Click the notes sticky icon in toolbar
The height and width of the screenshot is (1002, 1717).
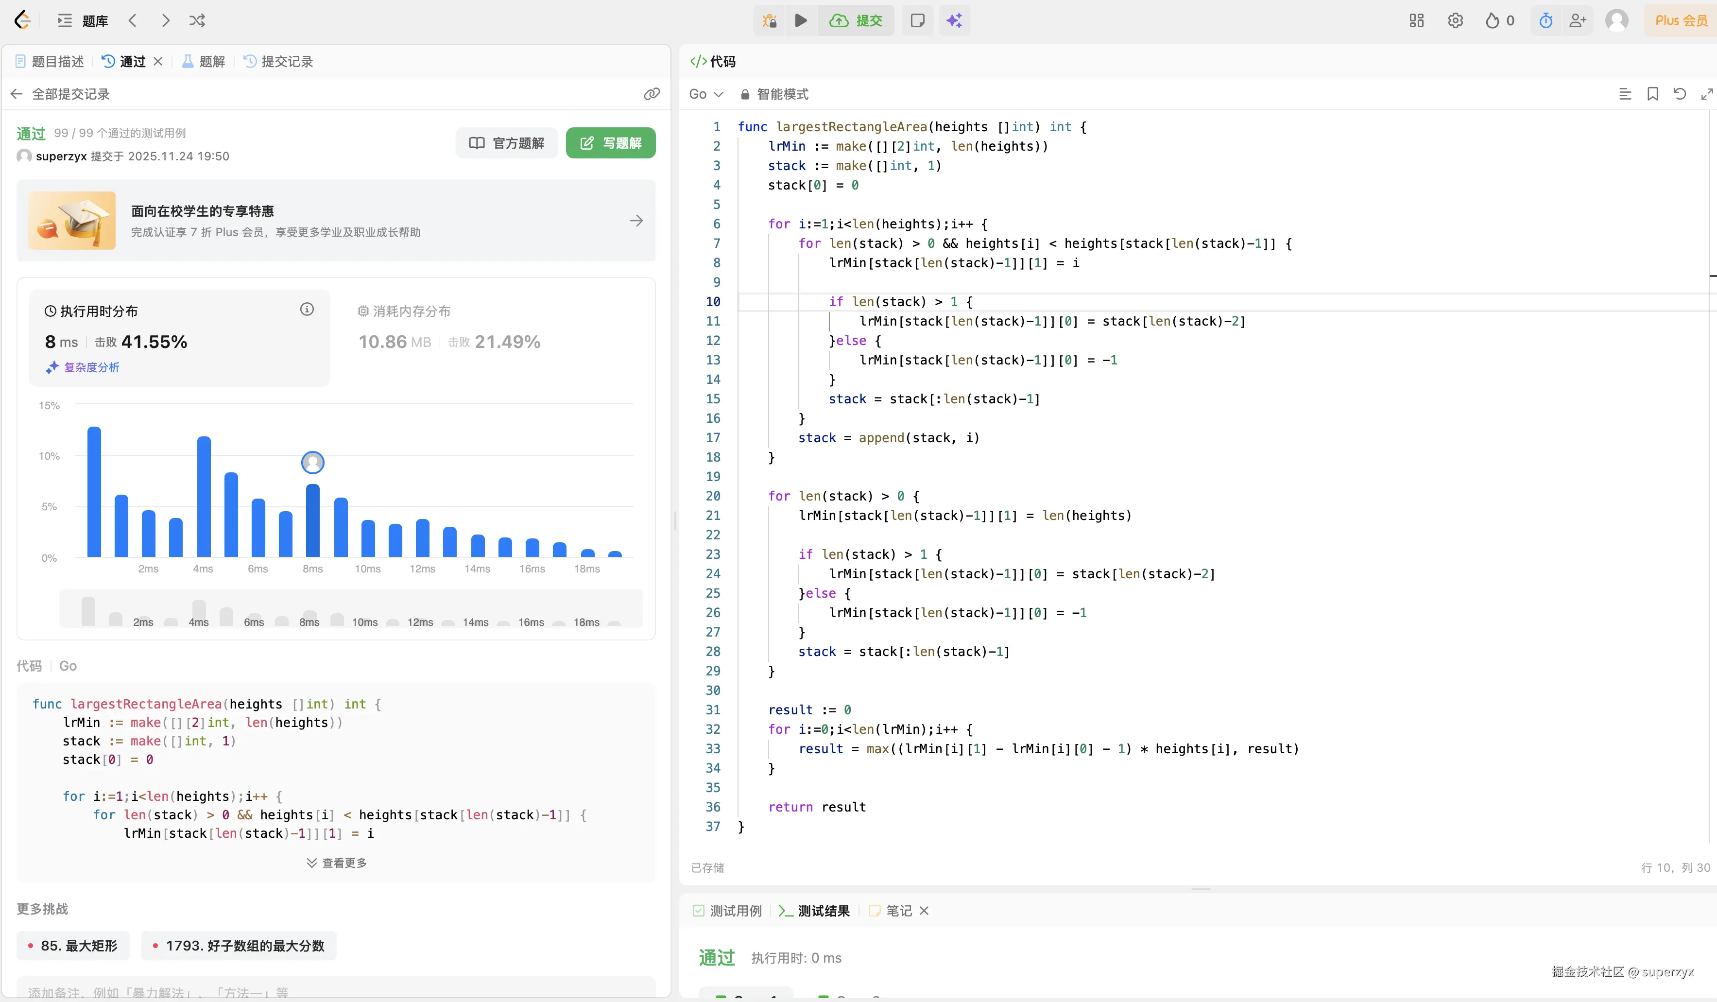(917, 20)
